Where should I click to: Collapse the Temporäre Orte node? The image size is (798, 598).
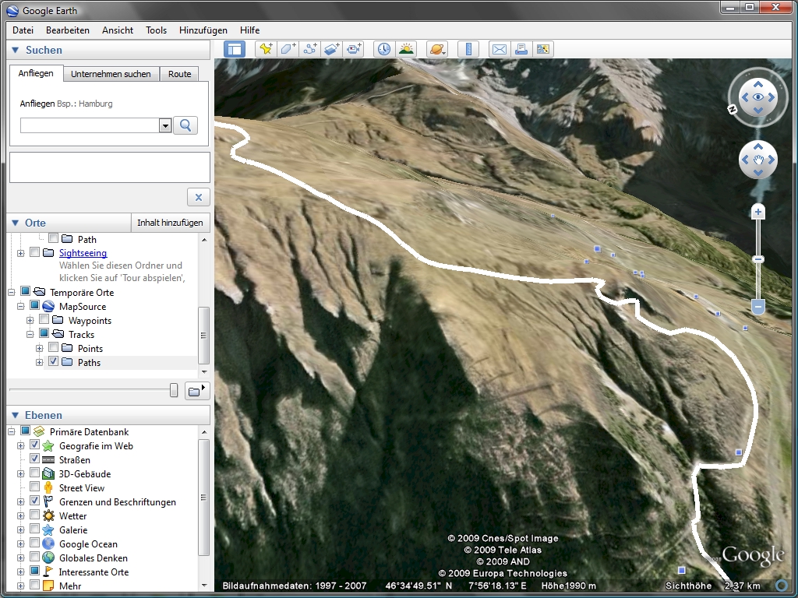coord(11,293)
